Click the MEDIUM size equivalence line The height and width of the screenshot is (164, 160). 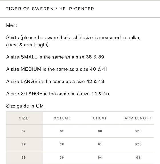click(x=57, y=69)
